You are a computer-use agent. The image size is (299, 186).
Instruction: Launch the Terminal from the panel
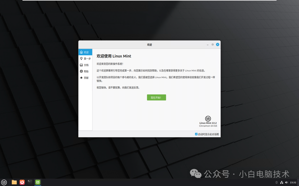pyautogui.click(x=30, y=182)
